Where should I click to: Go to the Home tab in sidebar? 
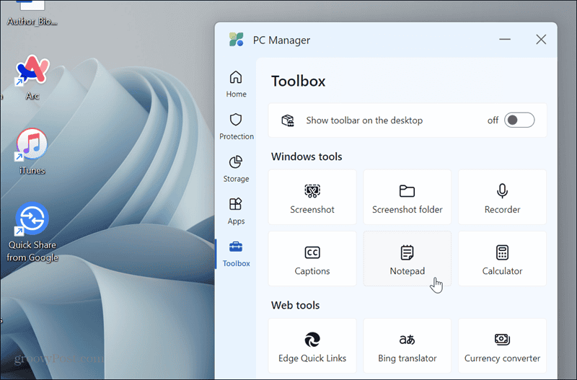pyautogui.click(x=236, y=84)
